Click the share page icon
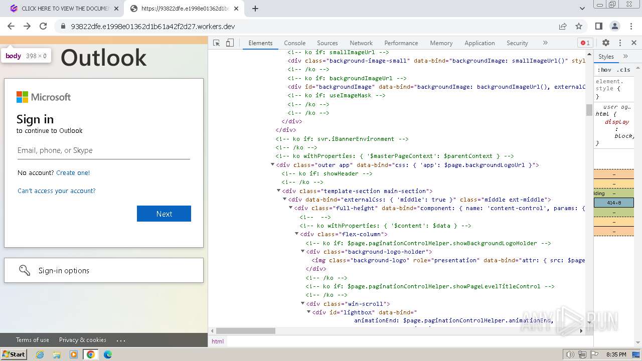 pos(563,26)
